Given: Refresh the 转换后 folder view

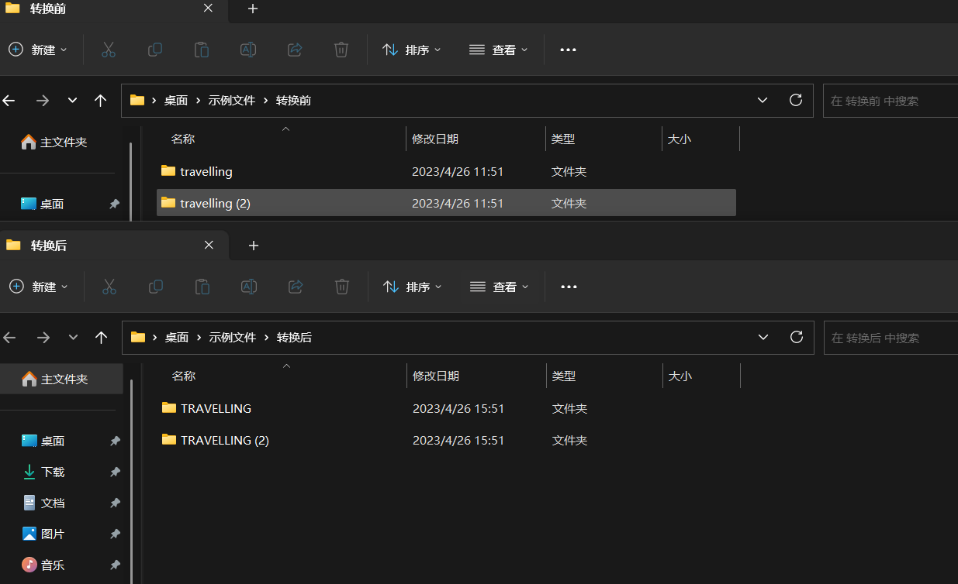Looking at the screenshot, I should coord(796,337).
